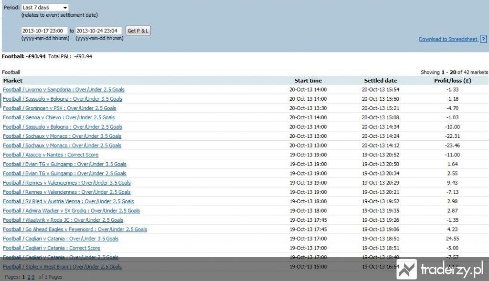
Task: Click the profit value 4.23
Action: click(453, 229)
